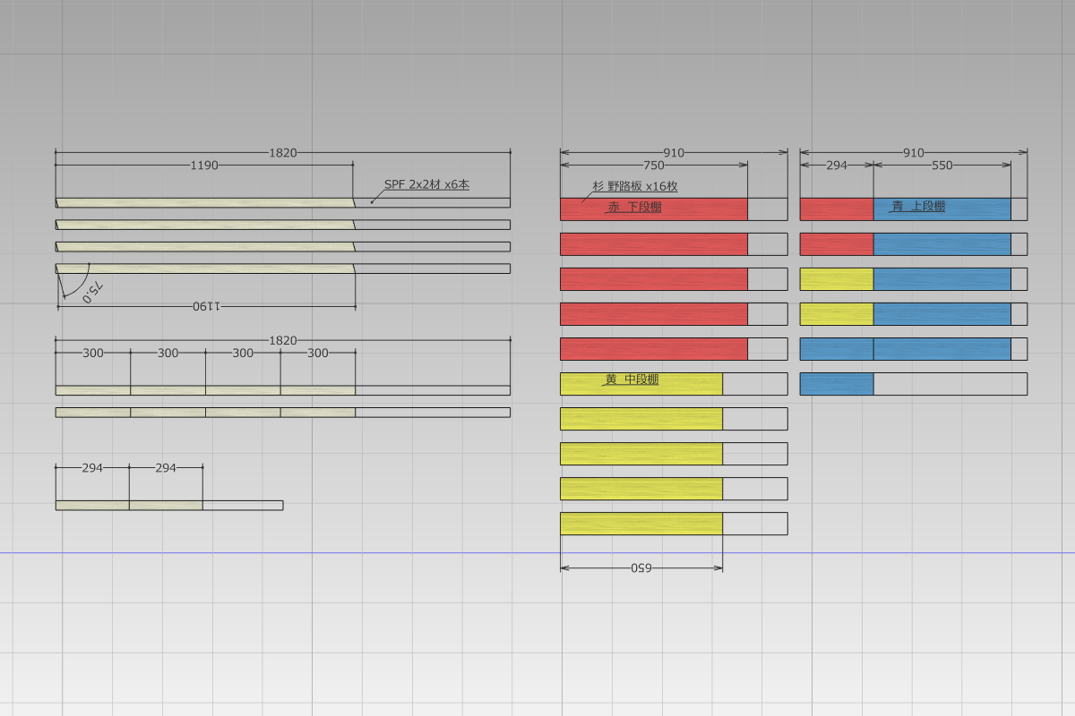
Task: Select the top red board piece
Action: click(654, 209)
